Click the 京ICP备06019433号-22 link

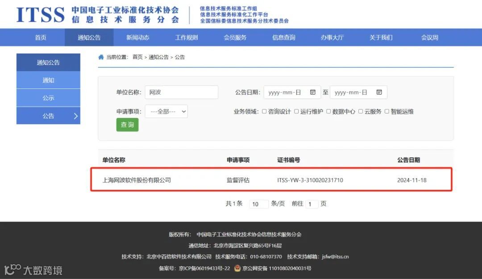click(x=204, y=268)
